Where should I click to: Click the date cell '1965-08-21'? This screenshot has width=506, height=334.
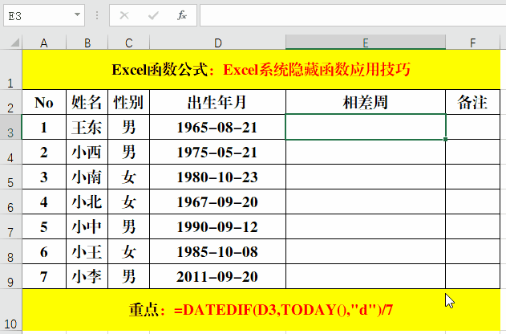pos(218,127)
